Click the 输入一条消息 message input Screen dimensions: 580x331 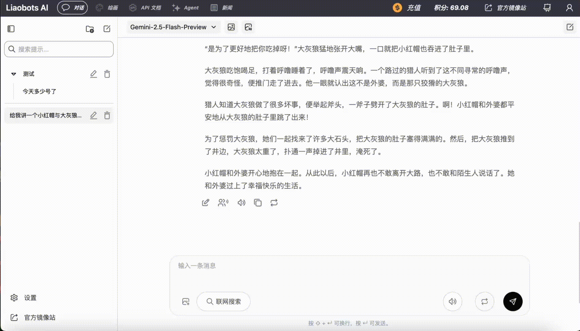coord(349,266)
